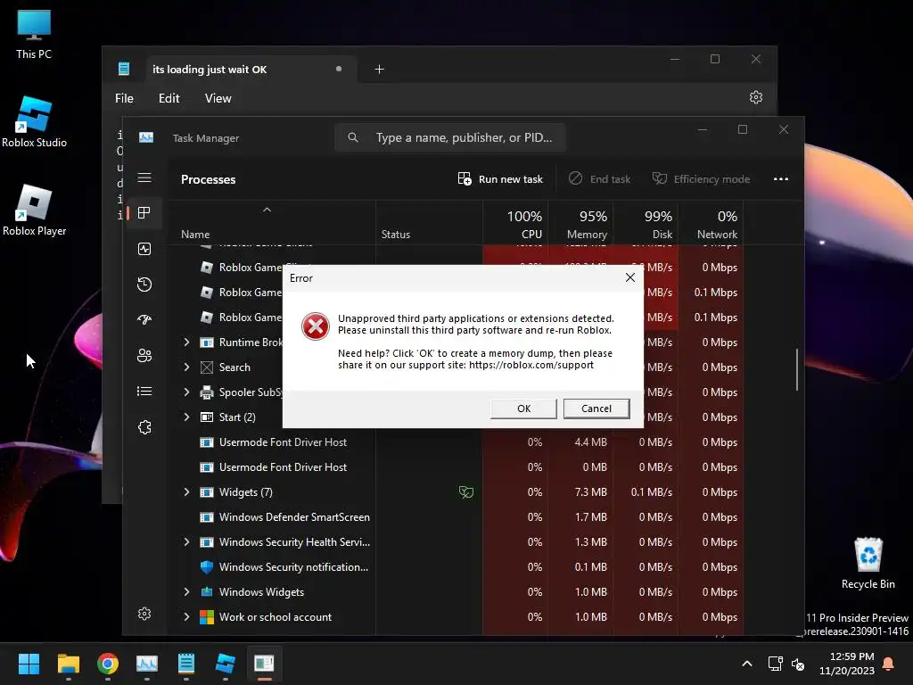Viewport: 913px width, 685px height.
Task: Select Windows Defender SmartScreen process
Action: (x=455, y=516)
